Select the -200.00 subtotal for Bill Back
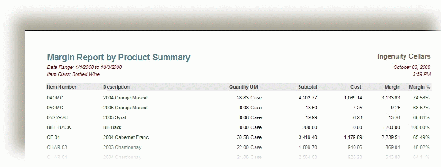 point(309,127)
